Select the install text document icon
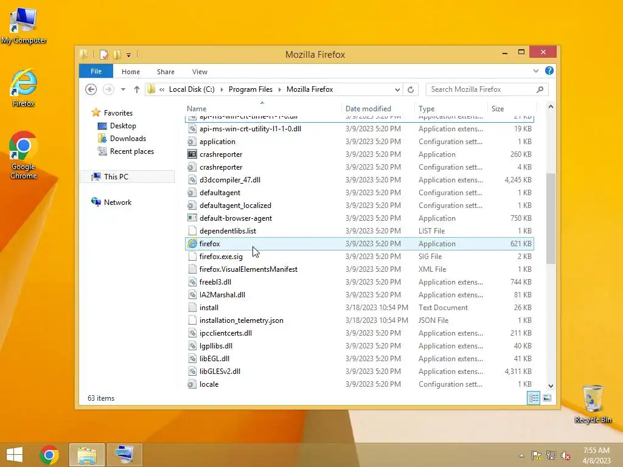The image size is (623, 467). point(192,307)
